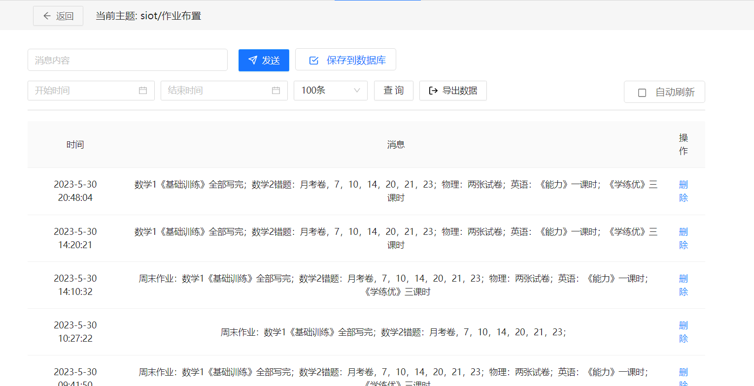Screen dimensions: 754x386
Task: Click the check-square icon in 保存到数据库
Action: (313, 61)
